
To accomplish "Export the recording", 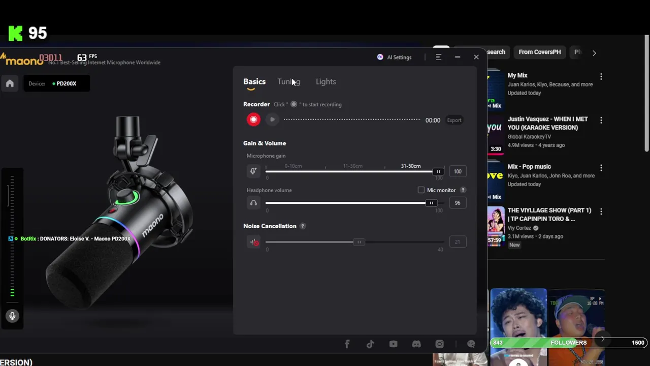I will [x=454, y=120].
